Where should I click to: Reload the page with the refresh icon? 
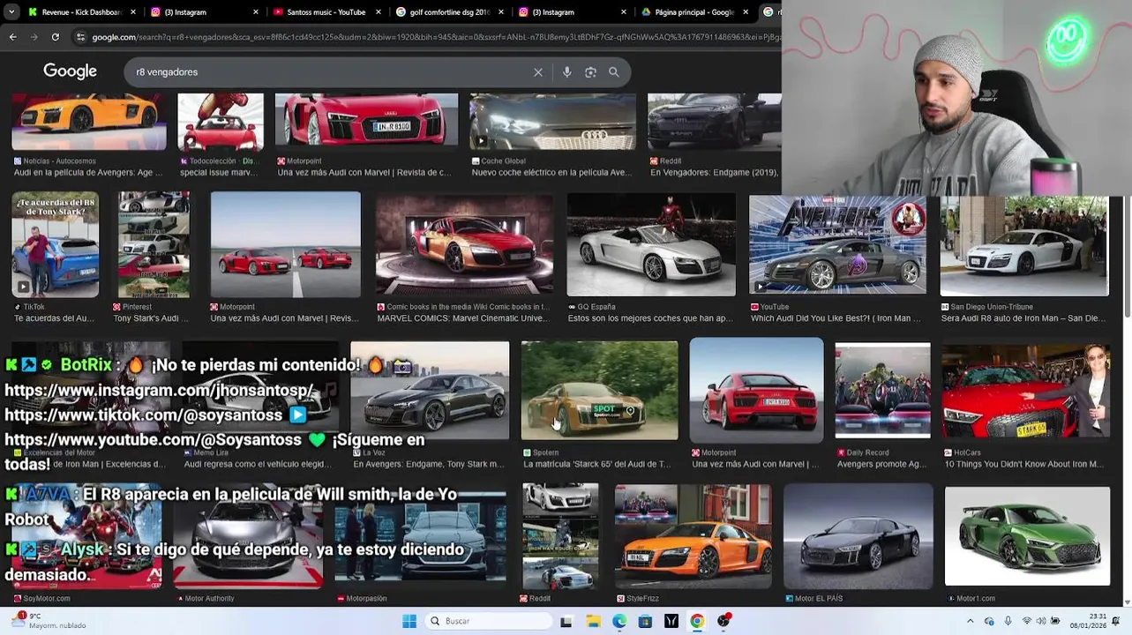point(55,37)
